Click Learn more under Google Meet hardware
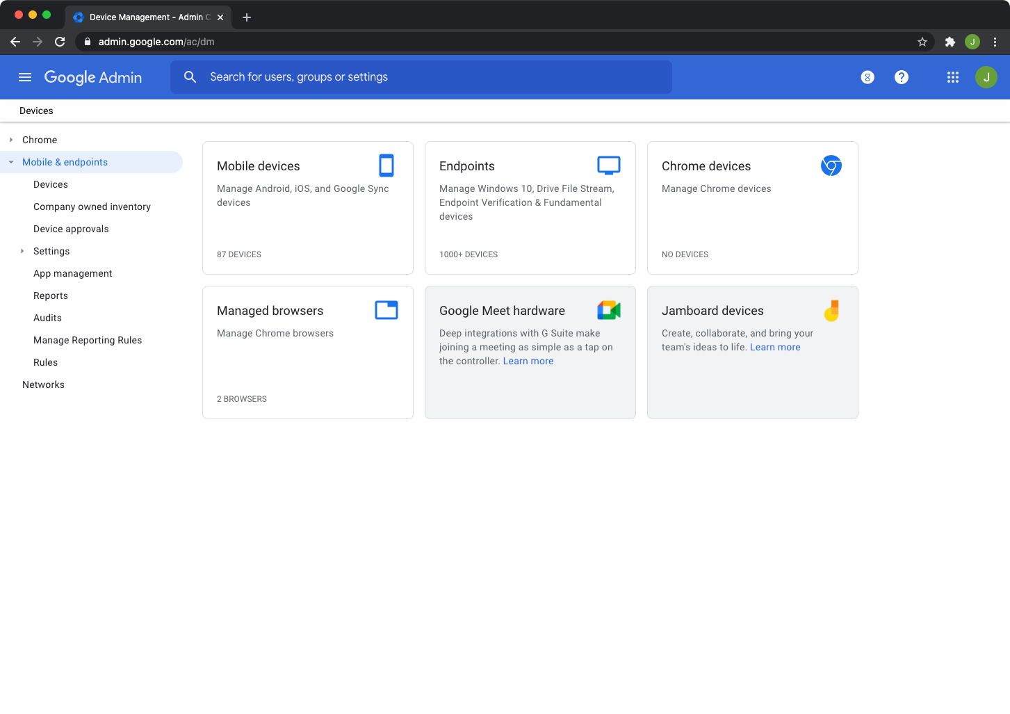This screenshot has width=1010, height=714. click(528, 361)
